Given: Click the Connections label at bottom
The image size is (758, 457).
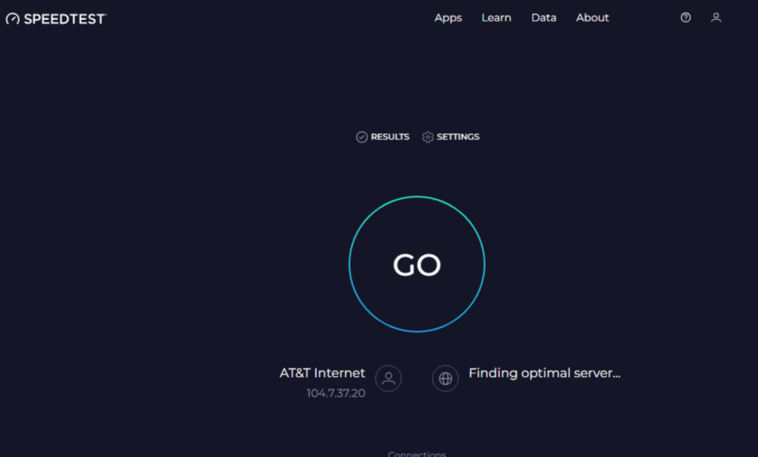Looking at the screenshot, I should click(417, 453).
